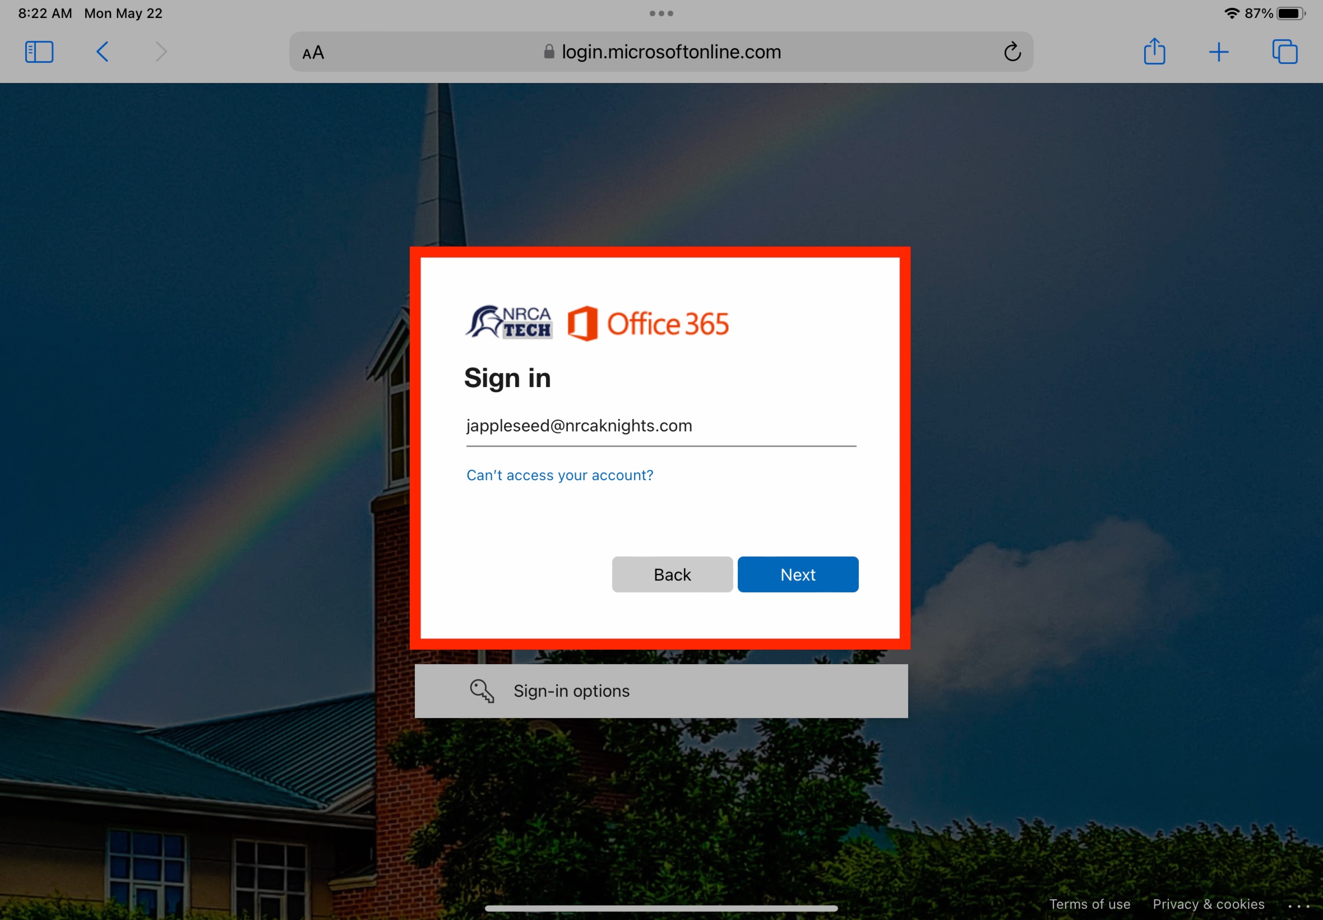
Task: Click the NRCA Tech logo
Action: click(508, 322)
